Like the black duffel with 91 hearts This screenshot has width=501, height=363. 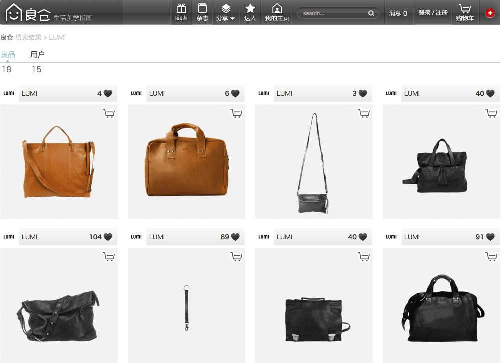point(490,237)
